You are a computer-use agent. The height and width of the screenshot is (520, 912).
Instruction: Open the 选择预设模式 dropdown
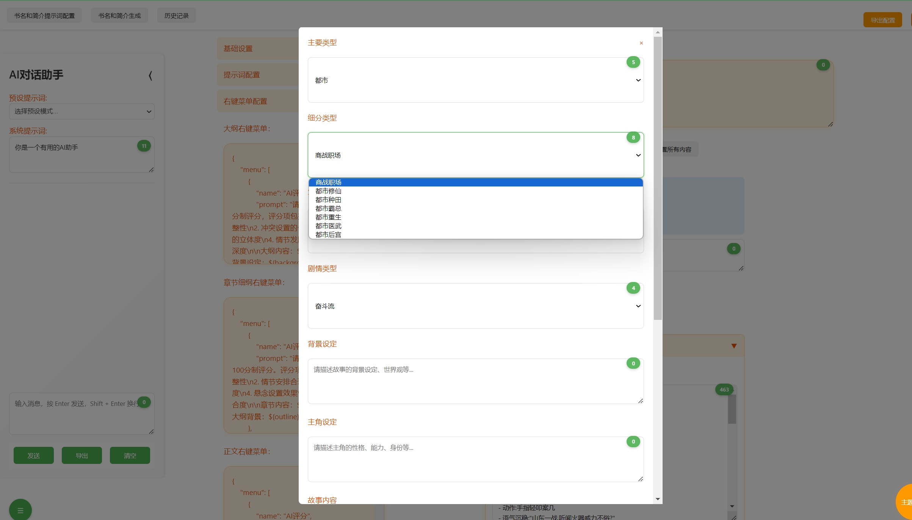point(82,111)
